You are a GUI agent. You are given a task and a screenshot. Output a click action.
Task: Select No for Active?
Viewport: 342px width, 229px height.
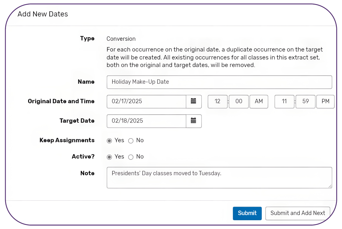click(131, 157)
